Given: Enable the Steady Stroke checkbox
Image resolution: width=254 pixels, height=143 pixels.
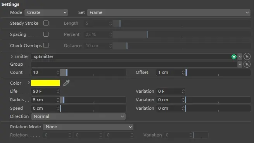Looking at the screenshot, I should point(46,23).
